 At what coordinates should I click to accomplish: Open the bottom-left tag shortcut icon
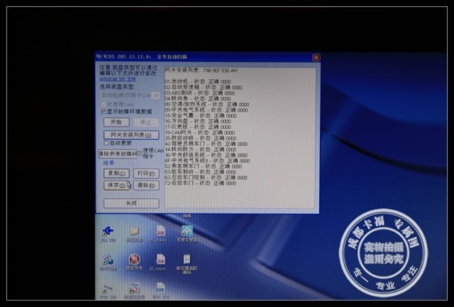(108, 289)
